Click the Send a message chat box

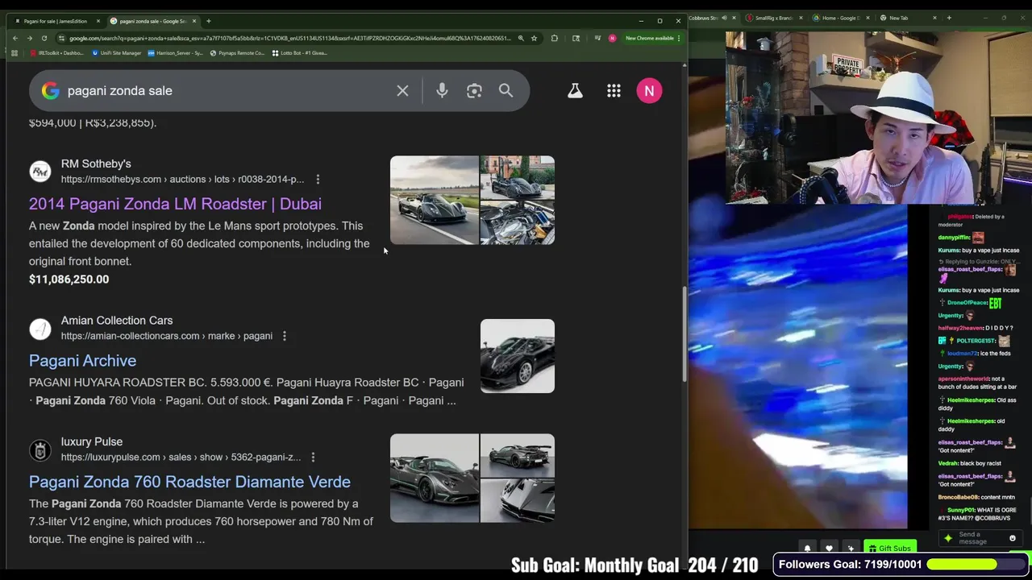(980, 538)
